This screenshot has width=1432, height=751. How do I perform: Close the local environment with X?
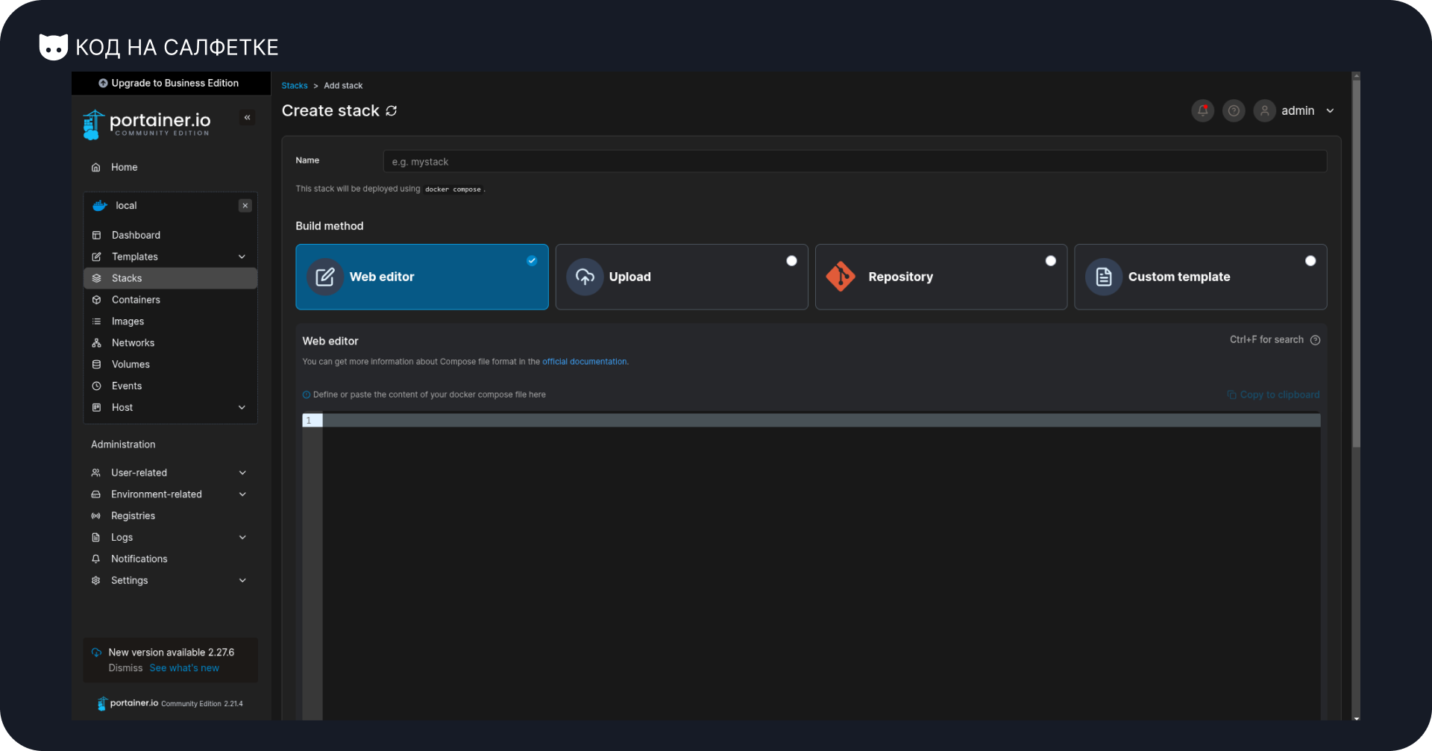245,206
